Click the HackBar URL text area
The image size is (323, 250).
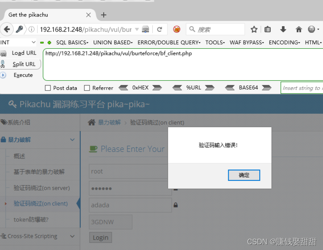pyautogui.click(x=183, y=65)
